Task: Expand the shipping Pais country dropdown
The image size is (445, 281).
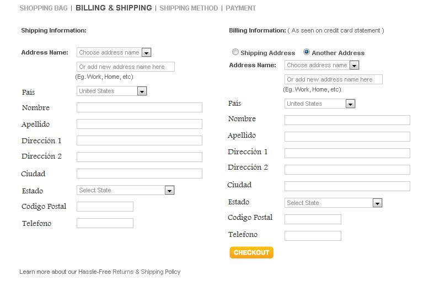Action: pyautogui.click(x=111, y=91)
